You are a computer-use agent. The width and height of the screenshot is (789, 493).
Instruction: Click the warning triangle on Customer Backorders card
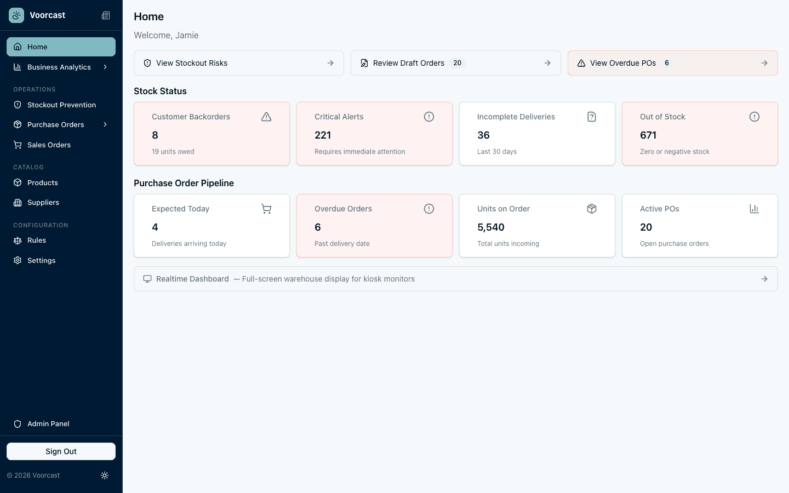(266, 116)
